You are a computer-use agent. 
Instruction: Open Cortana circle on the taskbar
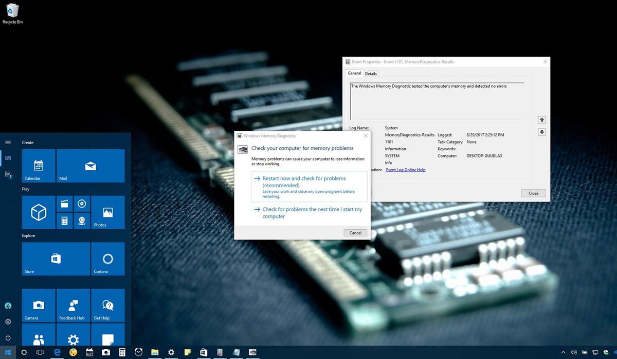pyautogui.click(x=24, y=352)
